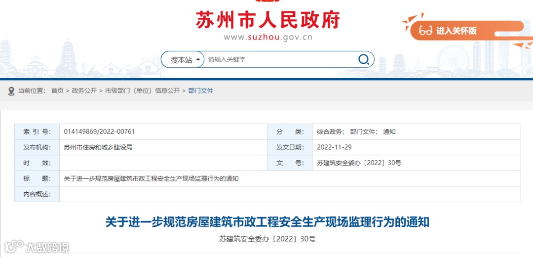
Task: Open 政务公开 in the breadcrumb
Action: point(84,91)
